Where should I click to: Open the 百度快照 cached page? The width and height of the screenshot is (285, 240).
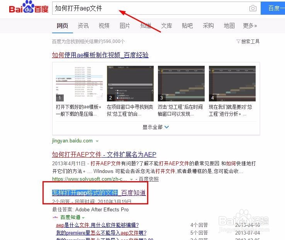149,179
